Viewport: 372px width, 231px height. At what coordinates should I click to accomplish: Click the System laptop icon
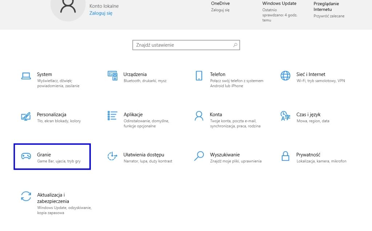click(x=26, y=76)
